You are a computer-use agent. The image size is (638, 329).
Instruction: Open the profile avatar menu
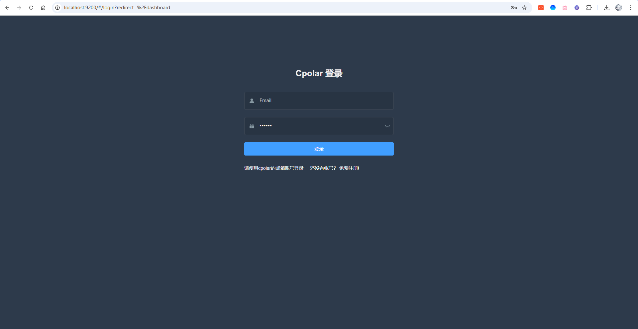point(619,8)
